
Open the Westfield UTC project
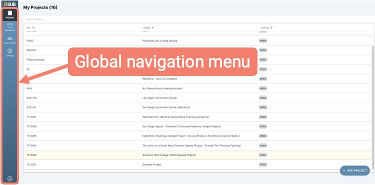176,117
